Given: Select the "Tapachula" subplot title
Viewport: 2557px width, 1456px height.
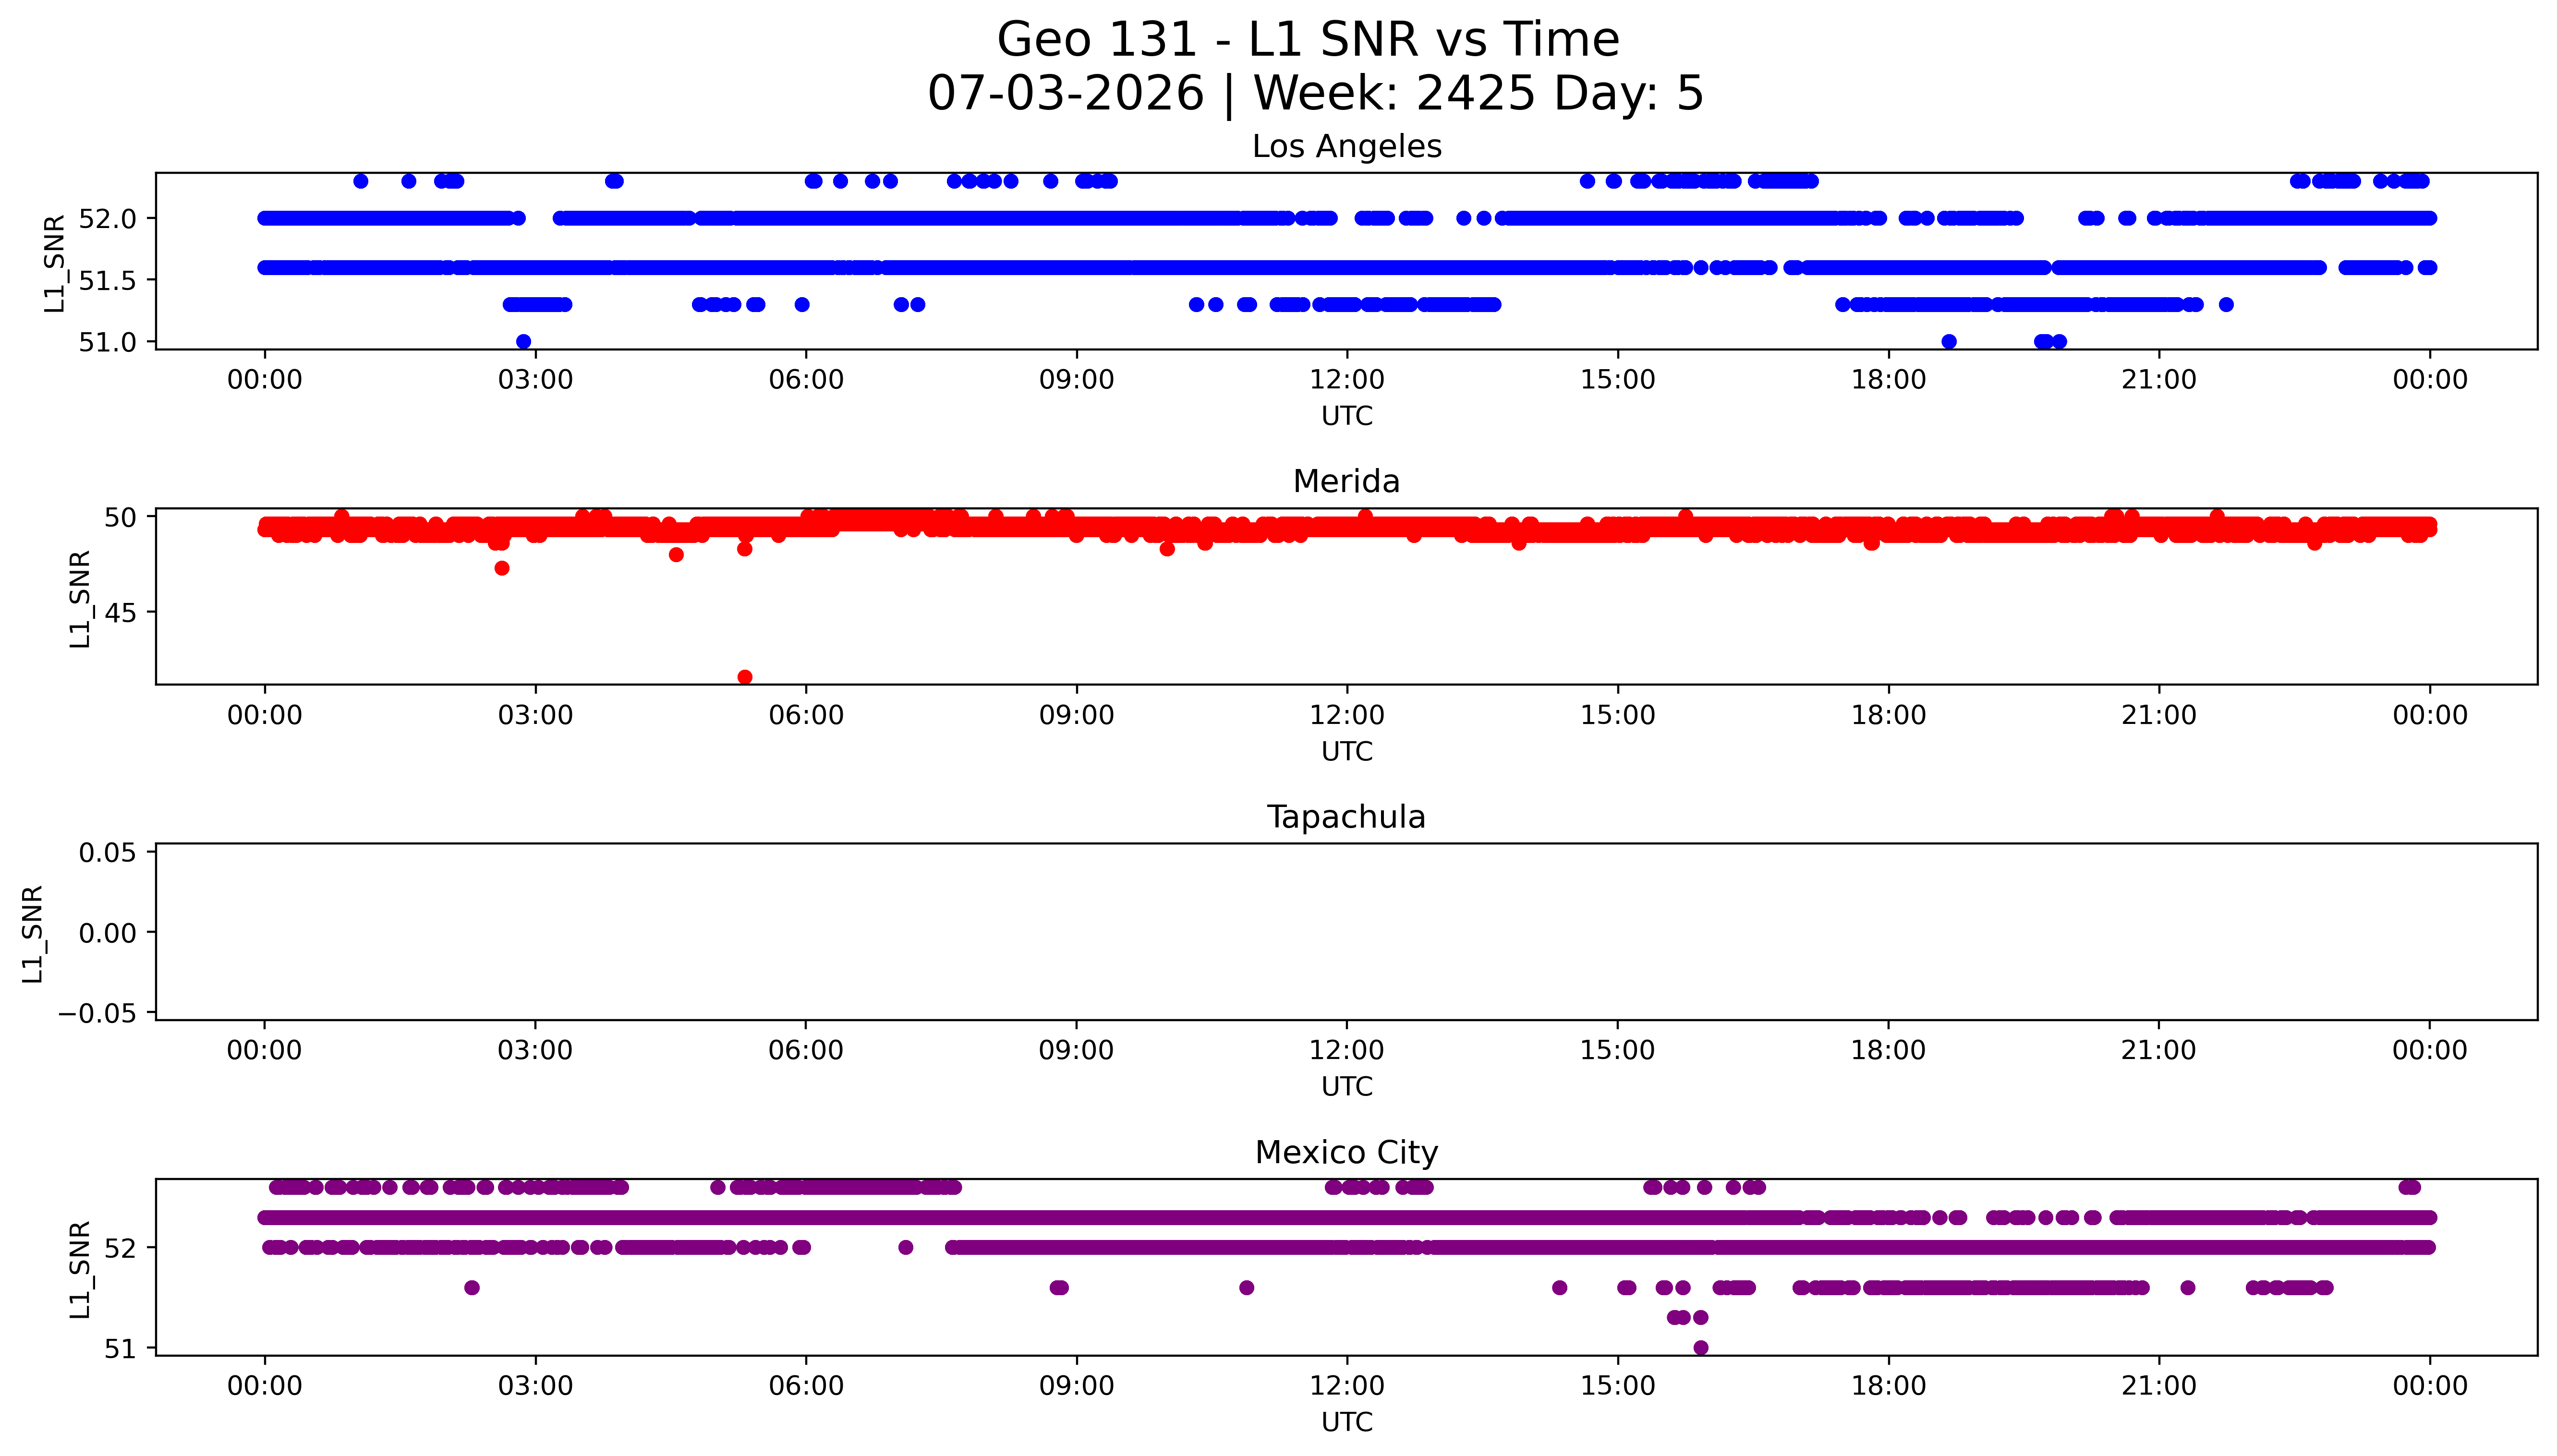Looking at the screenshot, I should pos(1346,817).
